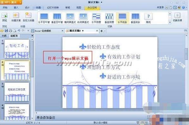The image size is (189, 125).
Task: Apply 纵向棋盘式 transition
Action: tap(83, 18)
